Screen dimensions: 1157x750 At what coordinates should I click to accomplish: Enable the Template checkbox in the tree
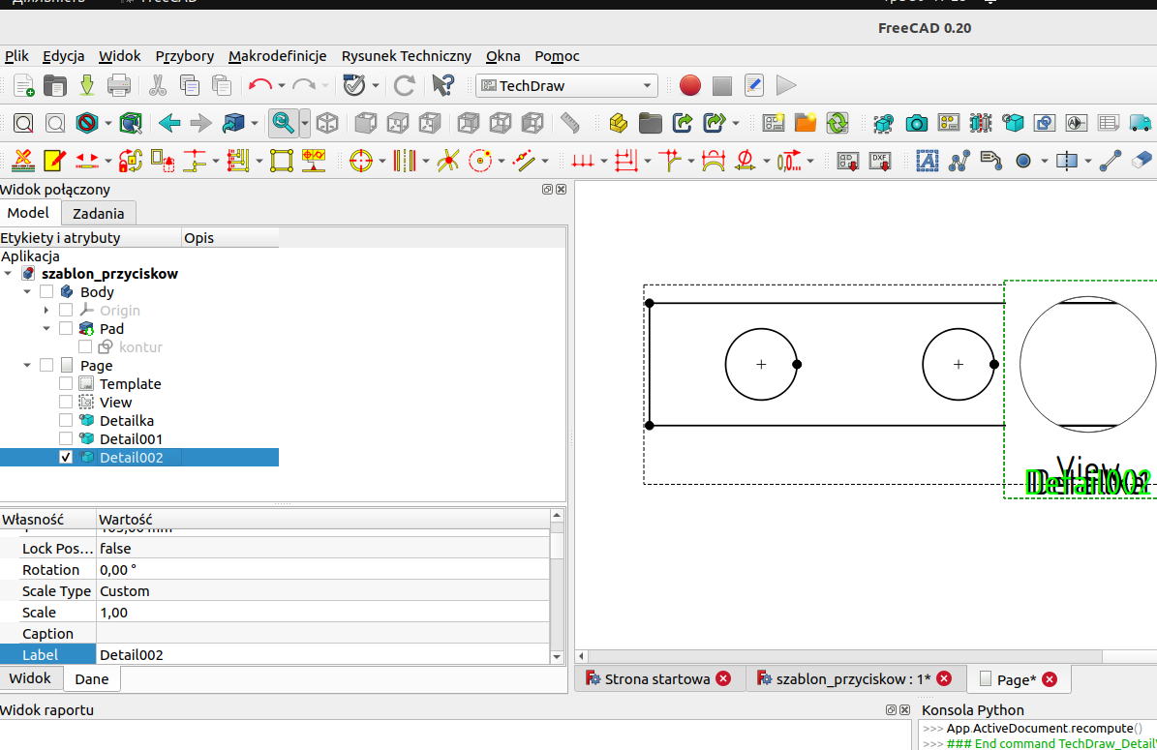(x=65, y=383)
